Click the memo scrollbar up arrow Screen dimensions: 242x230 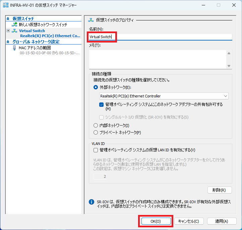coord(229,53)
